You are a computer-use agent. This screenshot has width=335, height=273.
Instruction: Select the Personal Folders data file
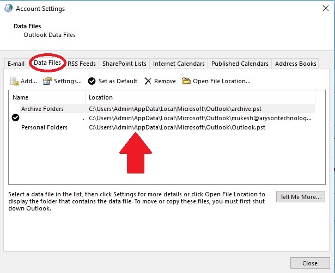click(x=44, y=127)
